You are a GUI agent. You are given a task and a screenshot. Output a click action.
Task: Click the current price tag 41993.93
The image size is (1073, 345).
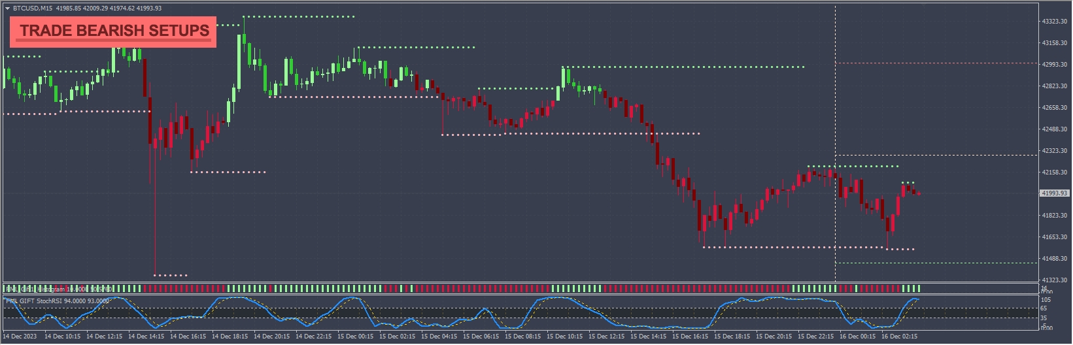coord(1054,193)
